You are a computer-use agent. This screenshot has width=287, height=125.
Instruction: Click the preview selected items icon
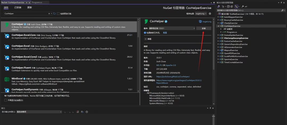tap(246, 6)
